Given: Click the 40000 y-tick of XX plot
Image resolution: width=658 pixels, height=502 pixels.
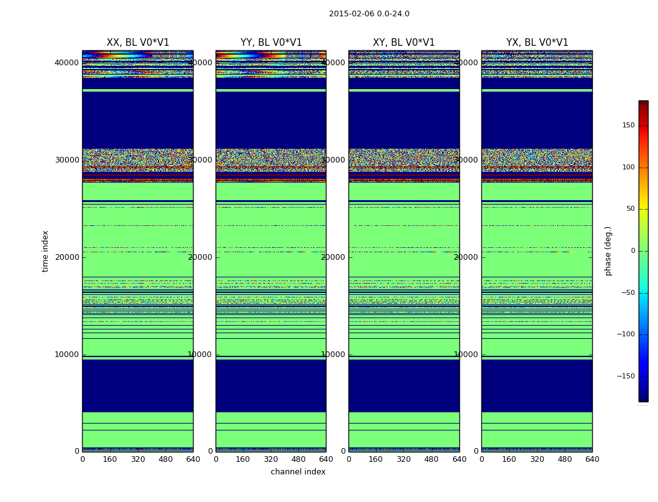Looking at the screenshot, I should pyautogui.click(x=66, y=62).
